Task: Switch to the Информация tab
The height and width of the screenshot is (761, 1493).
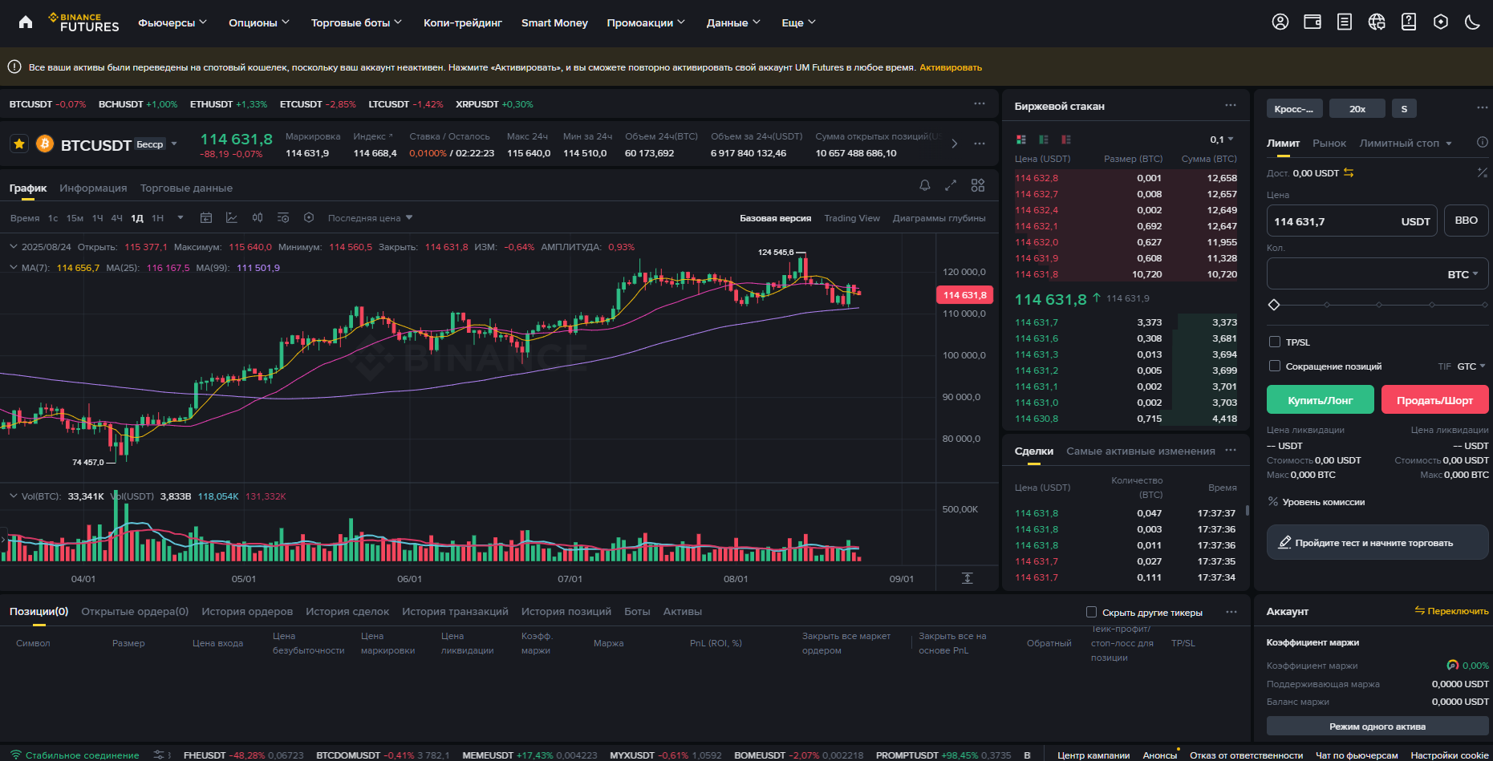Action: pyautogui.click(x=93, y=188)
